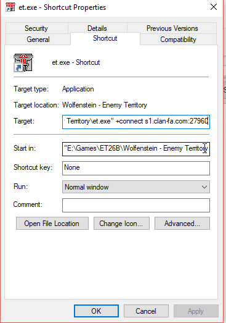Viewport: 226px width, 323px height.
Task: Click the 'Application' target type value
Action: tap(78, 89)
